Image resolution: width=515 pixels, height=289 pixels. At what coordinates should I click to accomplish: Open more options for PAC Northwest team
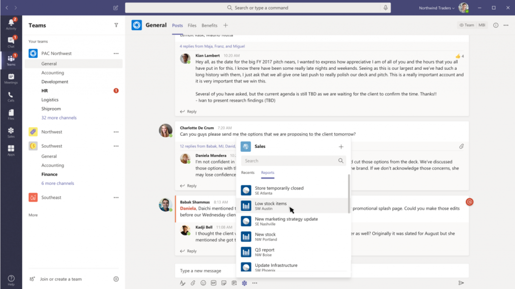[x=116, y=53]
